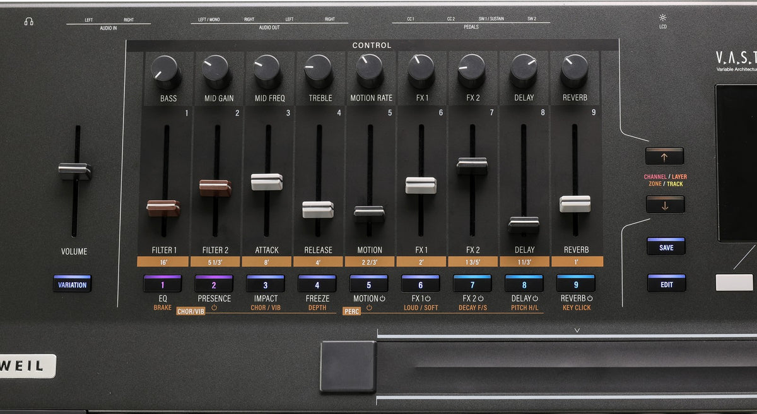Toggle button 5 MOTION on/off
Image resolution: width=757 pixels, height=414 pixels.
click(x=368, y=283)
